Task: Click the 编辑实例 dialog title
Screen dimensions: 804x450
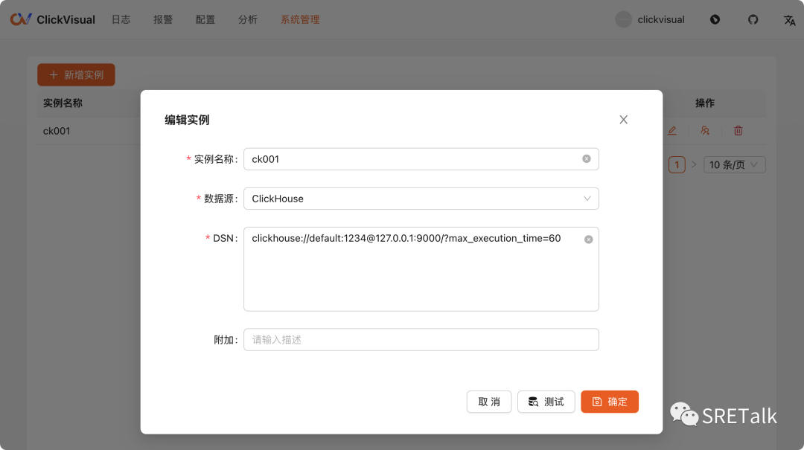Action: click(x=187, y=120)
